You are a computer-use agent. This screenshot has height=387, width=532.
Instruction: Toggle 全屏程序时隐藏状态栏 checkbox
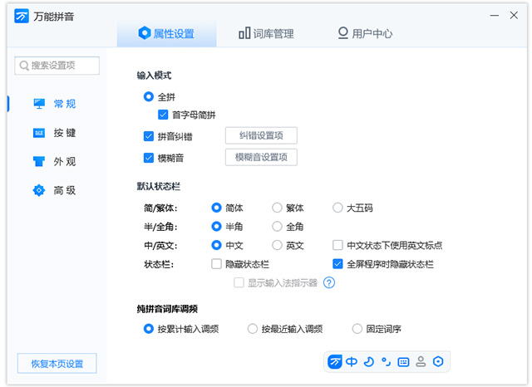337,263
